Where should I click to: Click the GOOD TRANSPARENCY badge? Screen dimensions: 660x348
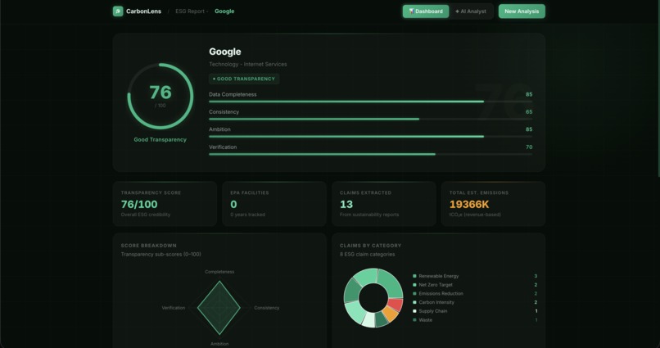(244, 79)
